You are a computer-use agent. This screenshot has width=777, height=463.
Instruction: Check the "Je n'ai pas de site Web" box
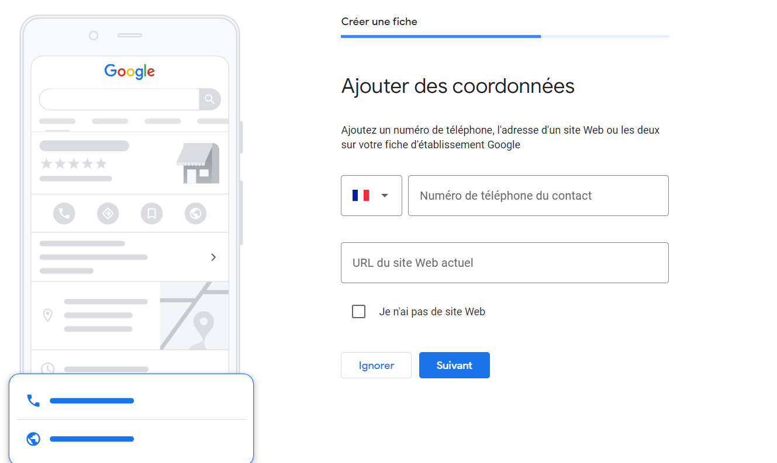(x=359, y=312)
